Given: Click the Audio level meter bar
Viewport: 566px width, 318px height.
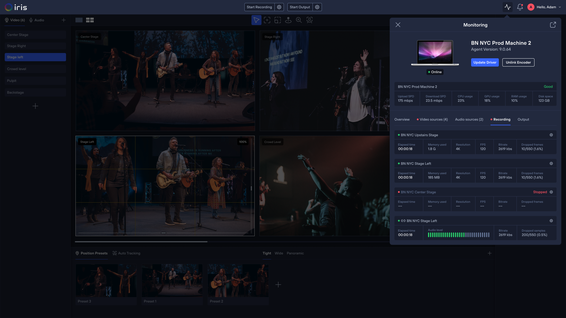Looking at the screenshot, I should click(x=459, y=235).
